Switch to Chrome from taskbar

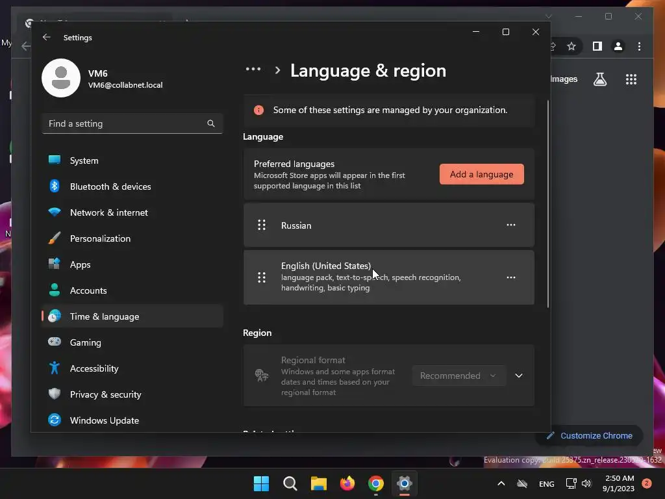[376, 483]
